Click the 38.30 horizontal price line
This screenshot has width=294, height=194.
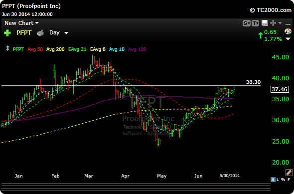(131, 86)
